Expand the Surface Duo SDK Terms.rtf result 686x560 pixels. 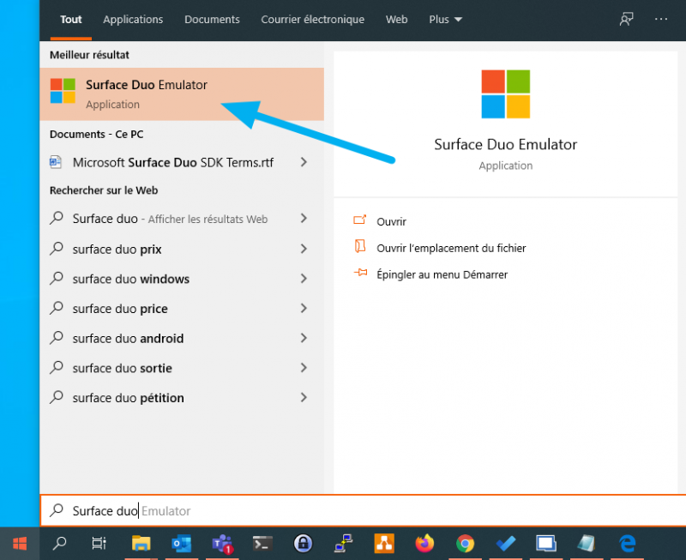point(304,162)
